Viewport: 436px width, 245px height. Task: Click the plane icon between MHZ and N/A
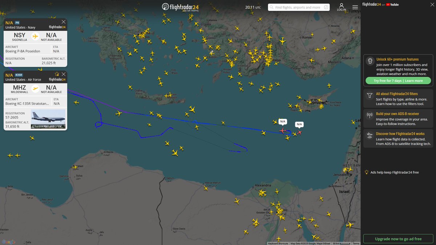tap(35, 88)
